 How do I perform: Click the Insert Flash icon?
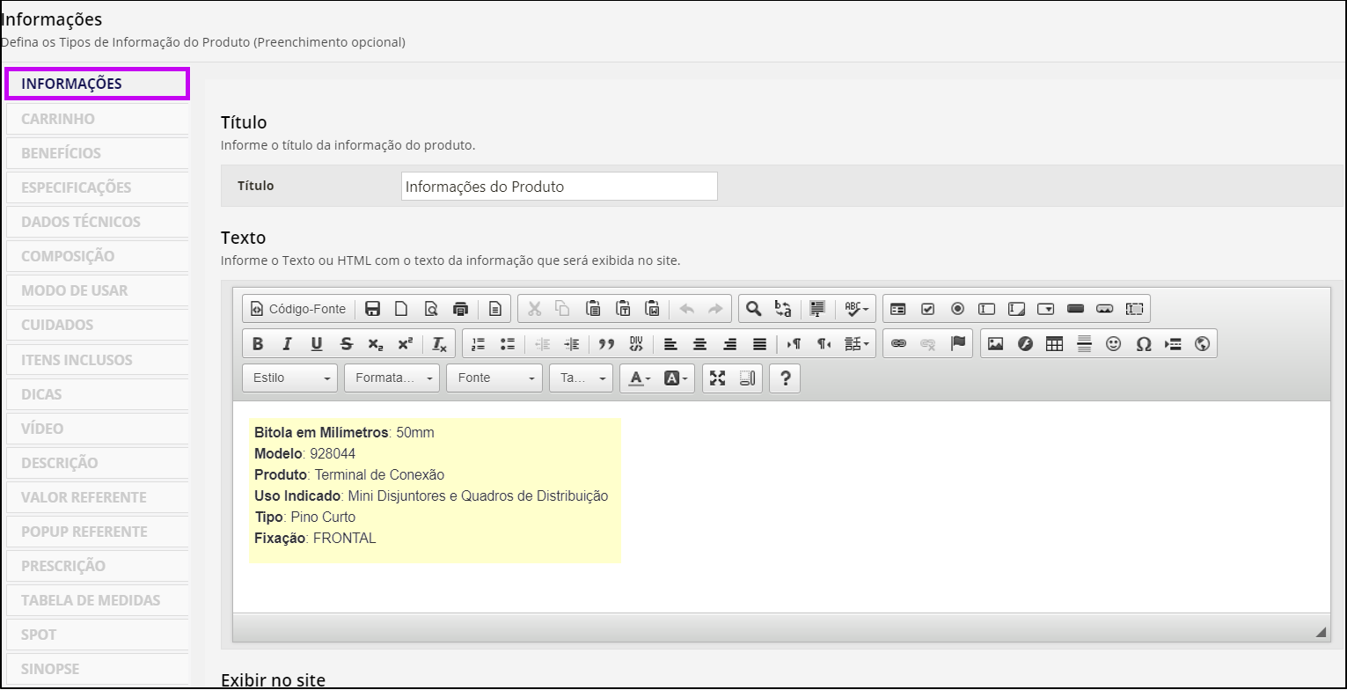coord(1025,344)
